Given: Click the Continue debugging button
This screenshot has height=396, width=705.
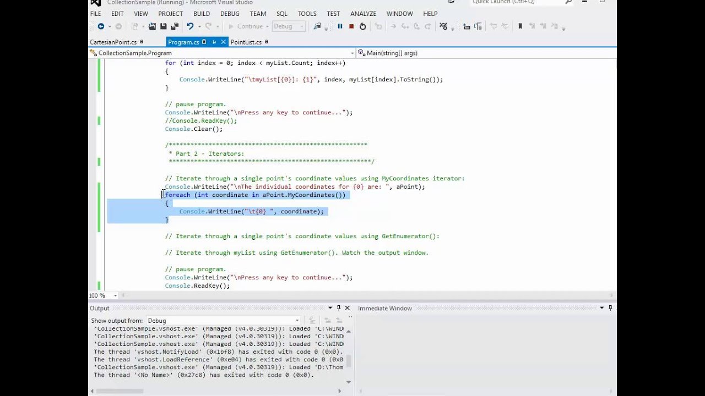Looking at the screenshot, I should pyautogui.click(x=246, y=26).
